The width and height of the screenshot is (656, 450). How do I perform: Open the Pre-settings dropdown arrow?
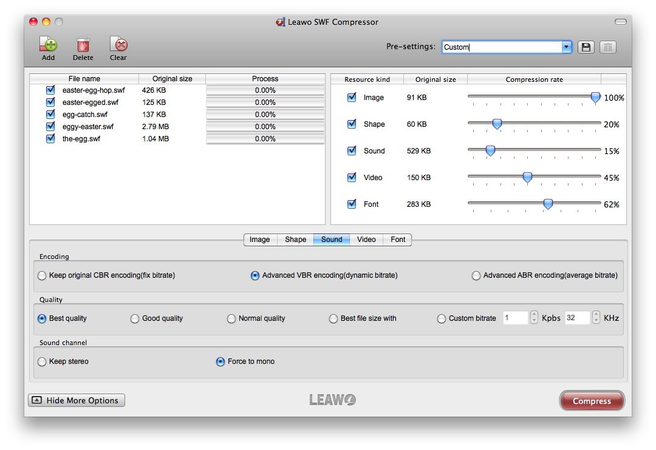(566, 47)
